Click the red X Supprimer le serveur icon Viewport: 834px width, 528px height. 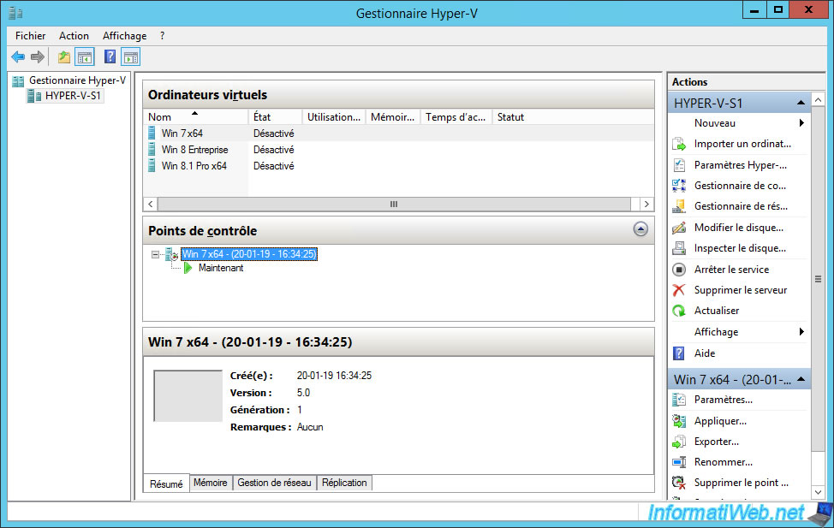(679, 290)
